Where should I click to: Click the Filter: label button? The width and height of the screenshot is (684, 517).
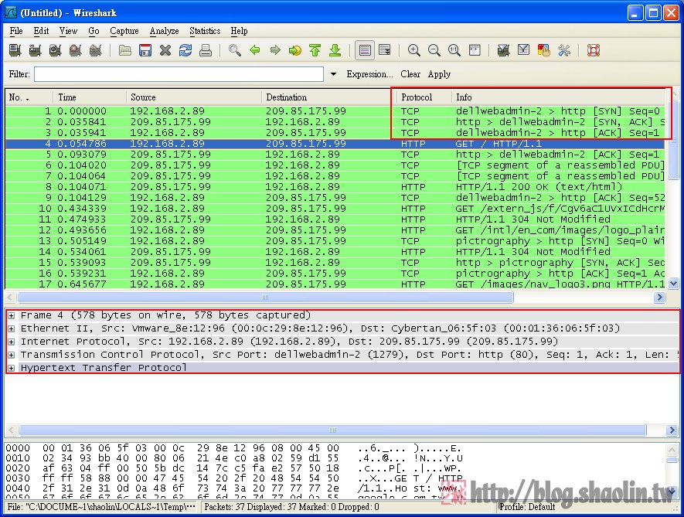point(19,74)
